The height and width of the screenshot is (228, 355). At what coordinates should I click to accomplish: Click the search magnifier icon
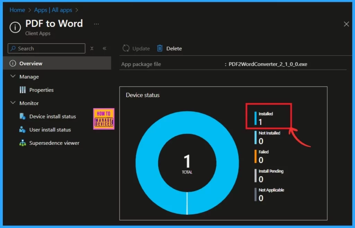13,49
